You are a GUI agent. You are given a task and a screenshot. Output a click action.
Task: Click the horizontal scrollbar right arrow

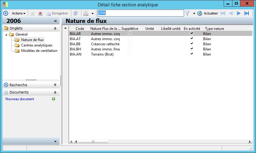pyautogui.click(x=250, y=142)
